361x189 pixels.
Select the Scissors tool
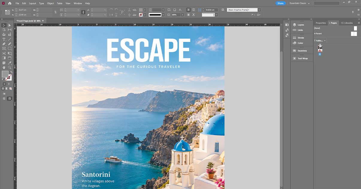coord(4,53)
